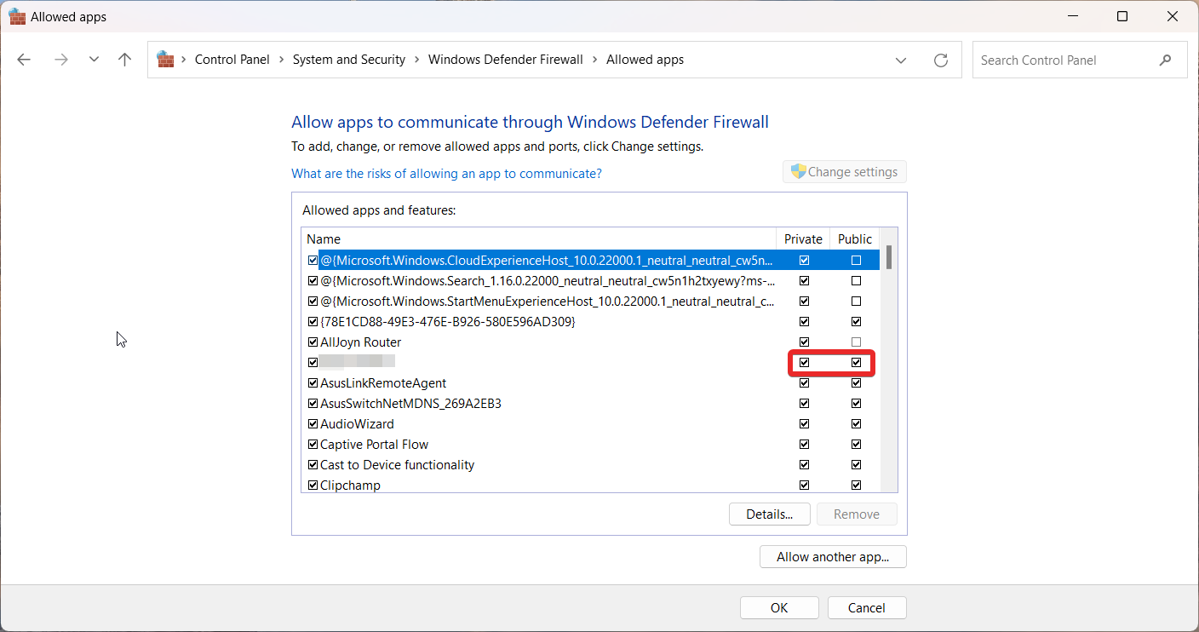The width and height of the screenshot is (1199, 632).
Task: Go back using the Back arrow
Action: tap(24, 60)
